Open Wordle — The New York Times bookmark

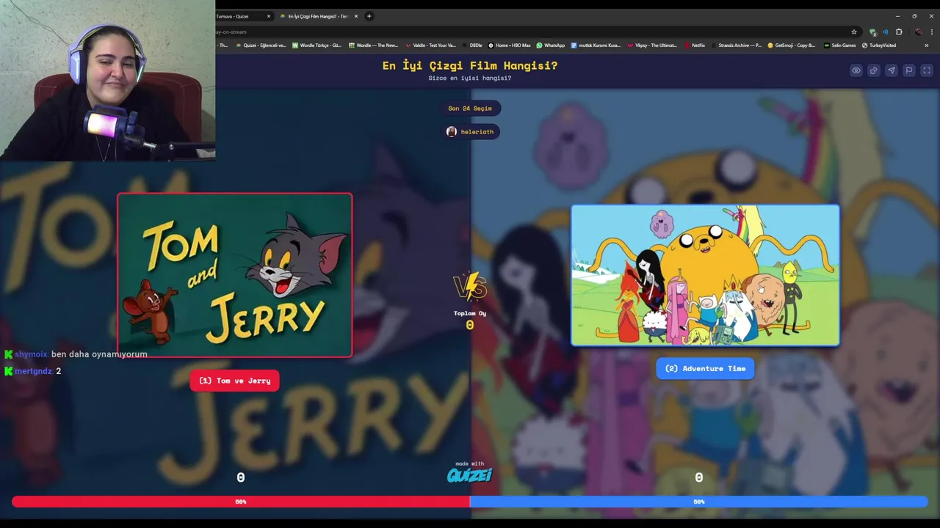(373, 45)
